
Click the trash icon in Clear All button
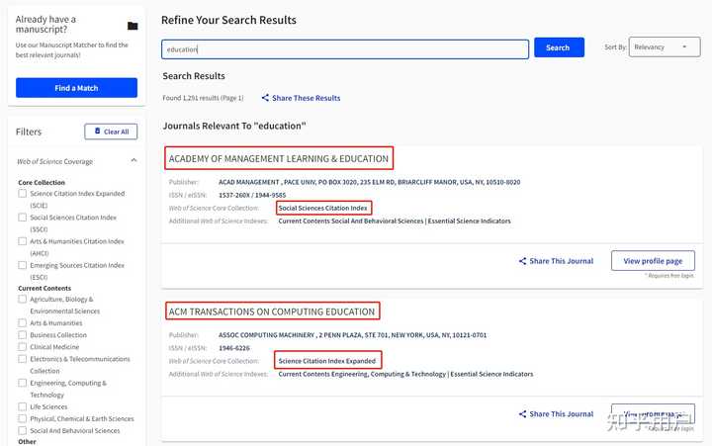(97, 132)
